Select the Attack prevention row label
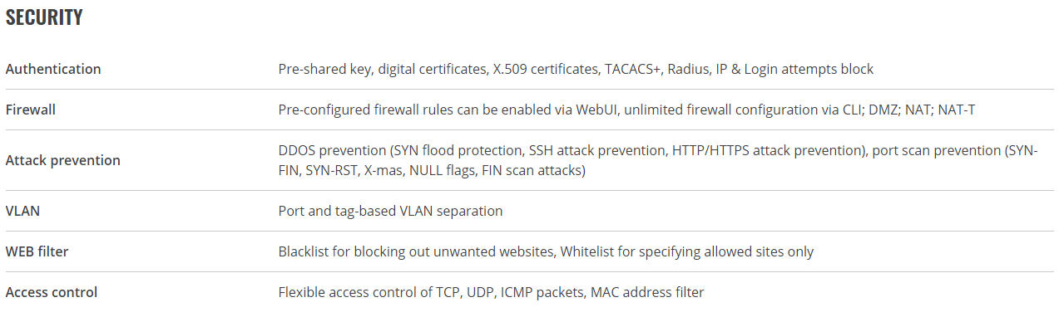The height and width of the screenshot is (317, 1059). coord(63,160)
